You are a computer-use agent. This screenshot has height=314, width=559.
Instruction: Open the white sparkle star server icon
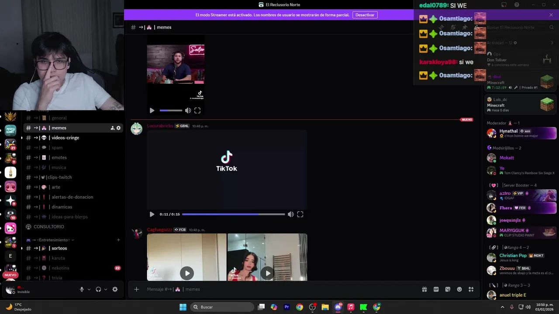tap(10, 200)
